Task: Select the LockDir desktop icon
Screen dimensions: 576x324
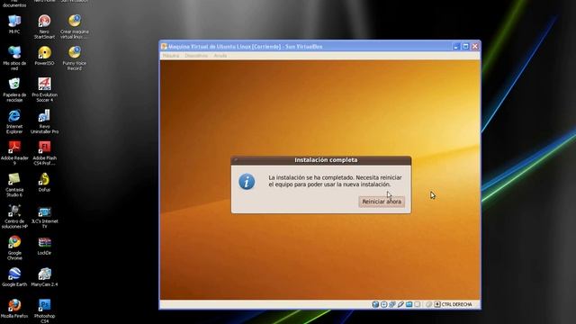Action: 44,246
